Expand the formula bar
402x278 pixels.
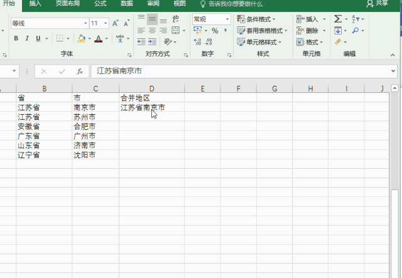[393, 71]
